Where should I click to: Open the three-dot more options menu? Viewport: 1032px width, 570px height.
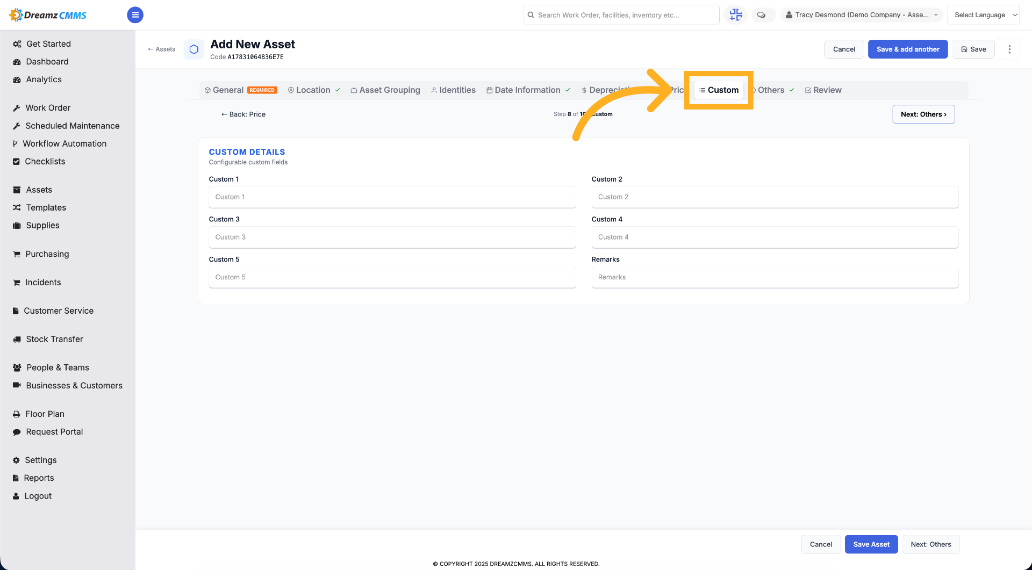(1009, 49)
